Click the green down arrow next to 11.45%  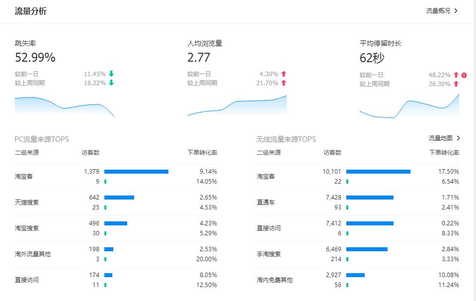(111, 73)
